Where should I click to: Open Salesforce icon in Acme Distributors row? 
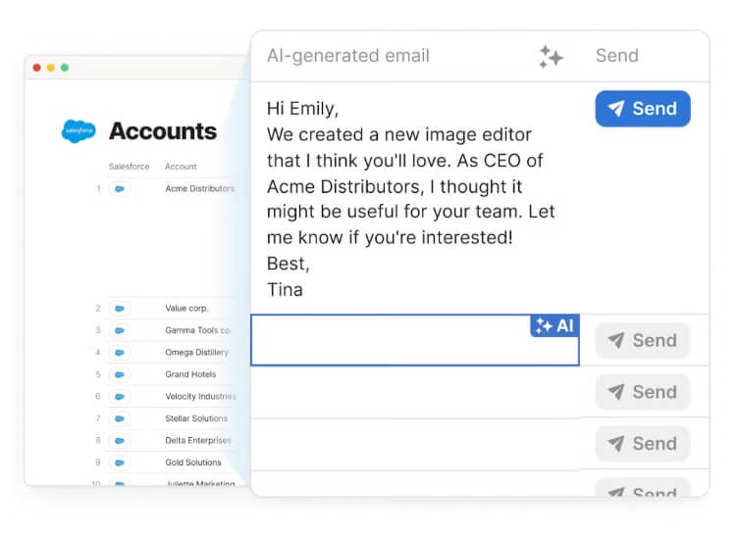point(120,189)
